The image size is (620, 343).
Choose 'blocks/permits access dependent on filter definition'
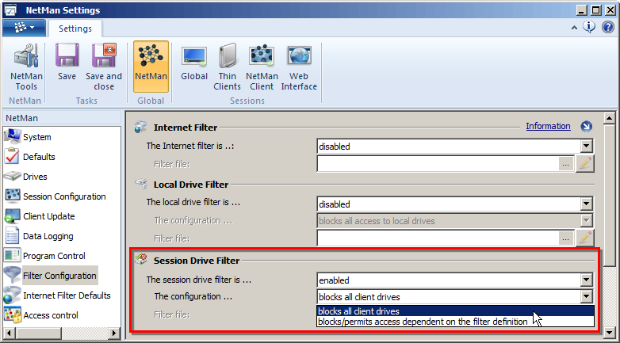click(423, 322)
